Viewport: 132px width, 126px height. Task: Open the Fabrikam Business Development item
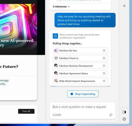(80, 66)
